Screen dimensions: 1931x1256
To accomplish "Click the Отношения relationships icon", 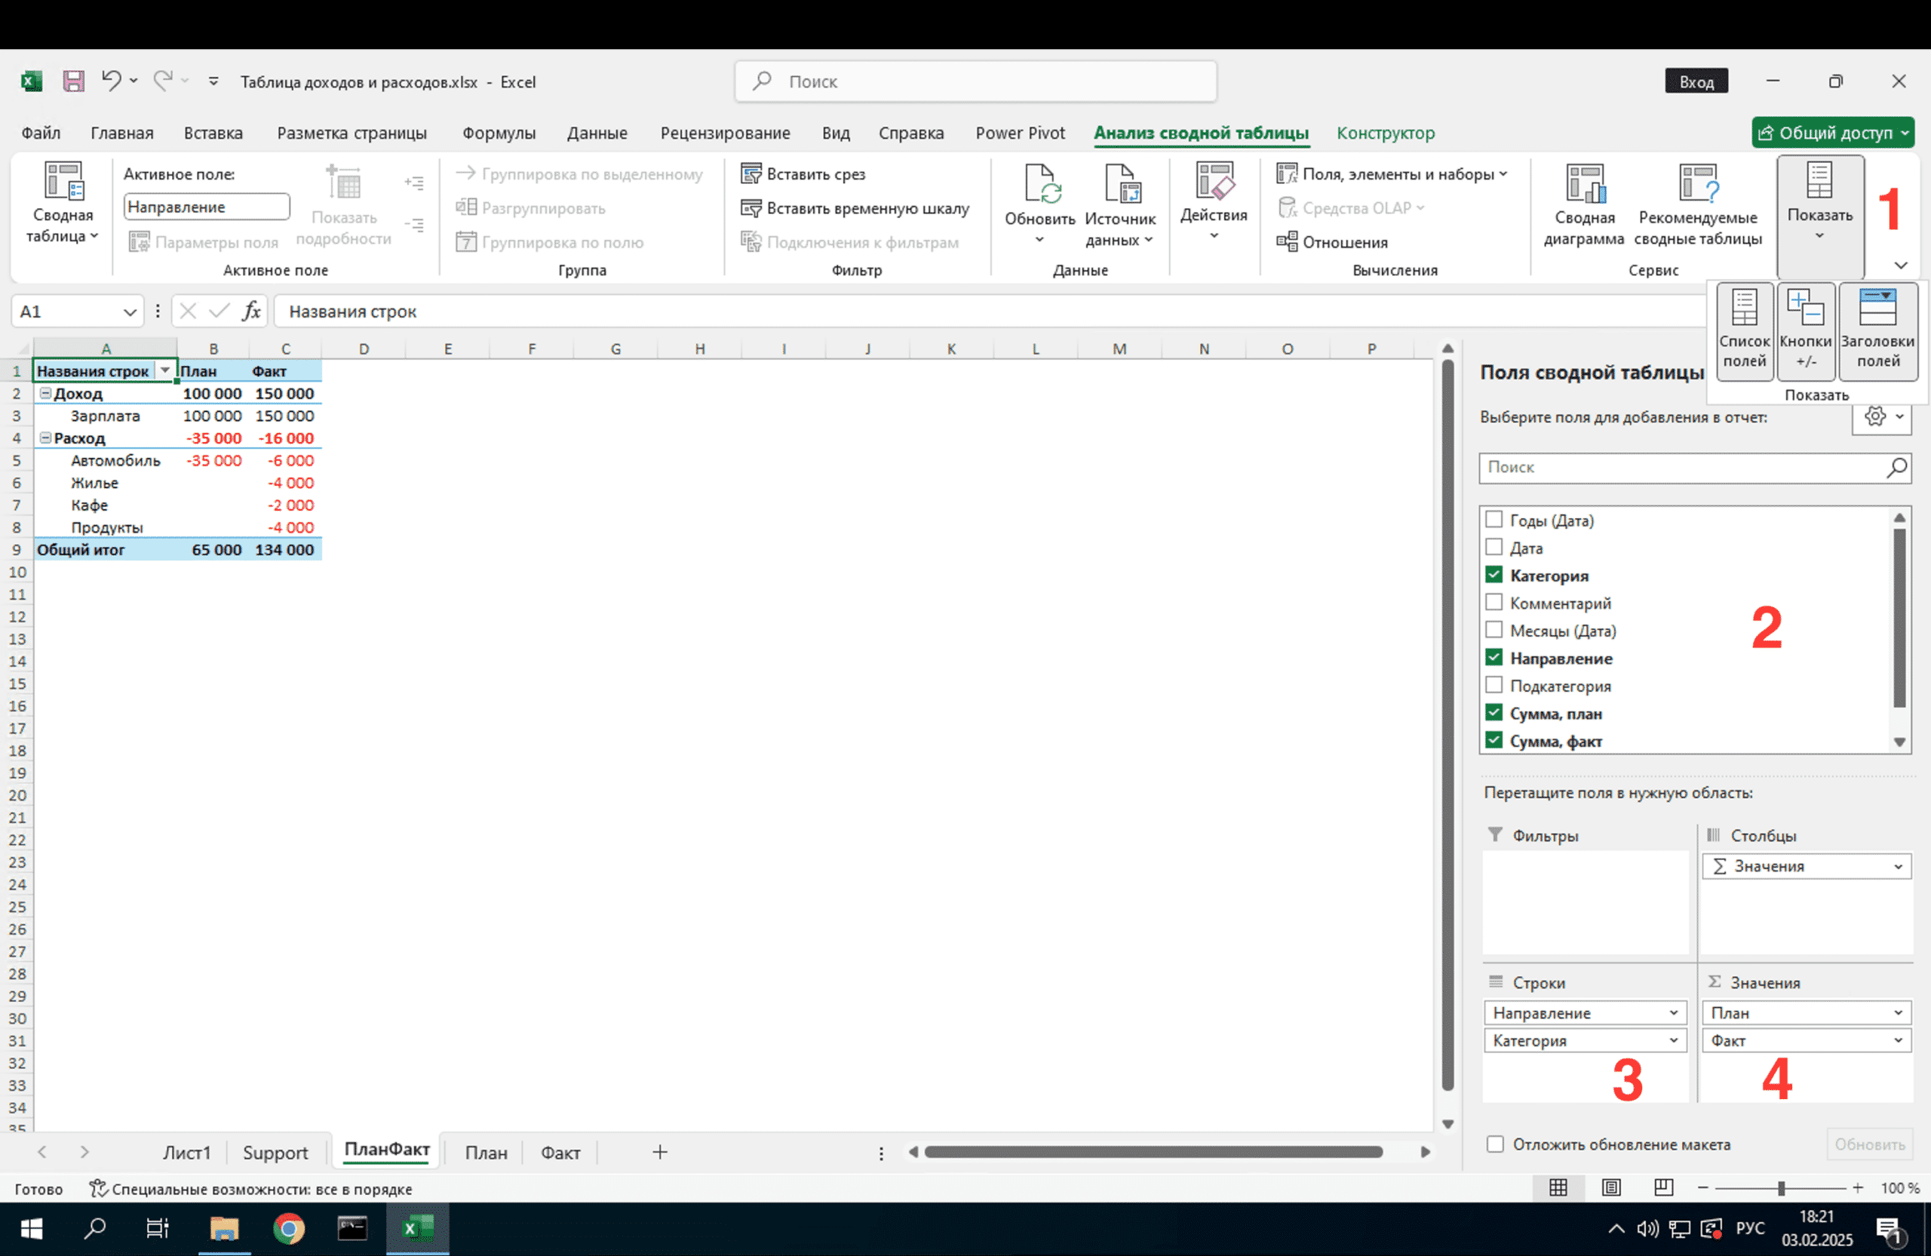I will pos(1287,242).
